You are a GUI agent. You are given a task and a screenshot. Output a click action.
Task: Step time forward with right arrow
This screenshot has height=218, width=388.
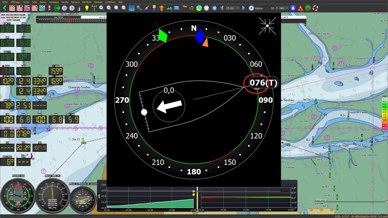coord(244,8)
